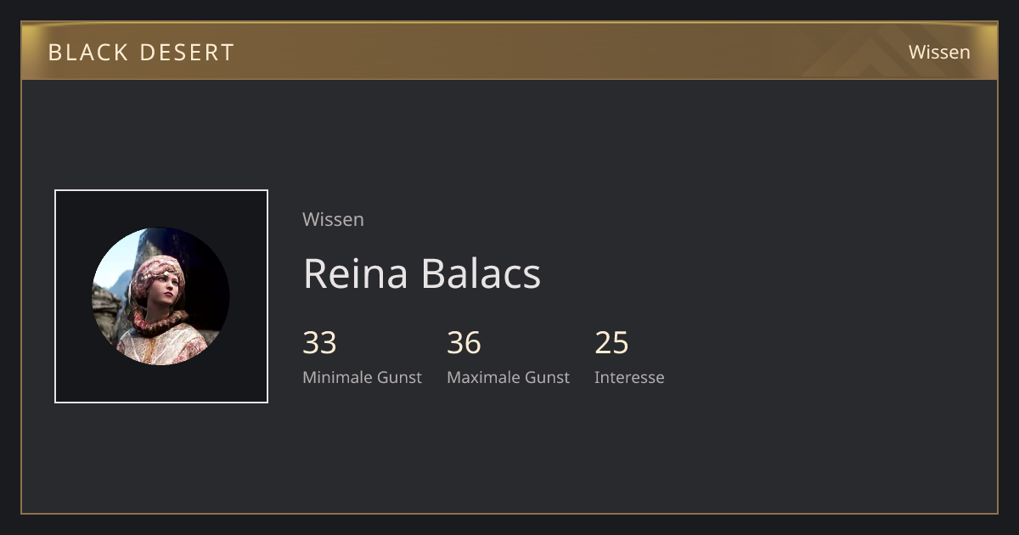Image resolution: width=1019 pixels, height=535 pixels.
Task: Click the gold header banner center
Action: coord(509,51)
